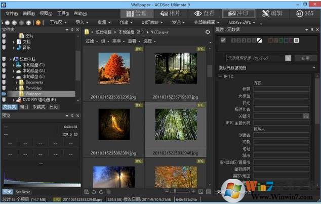Click the orange Home globe icon

38,23
